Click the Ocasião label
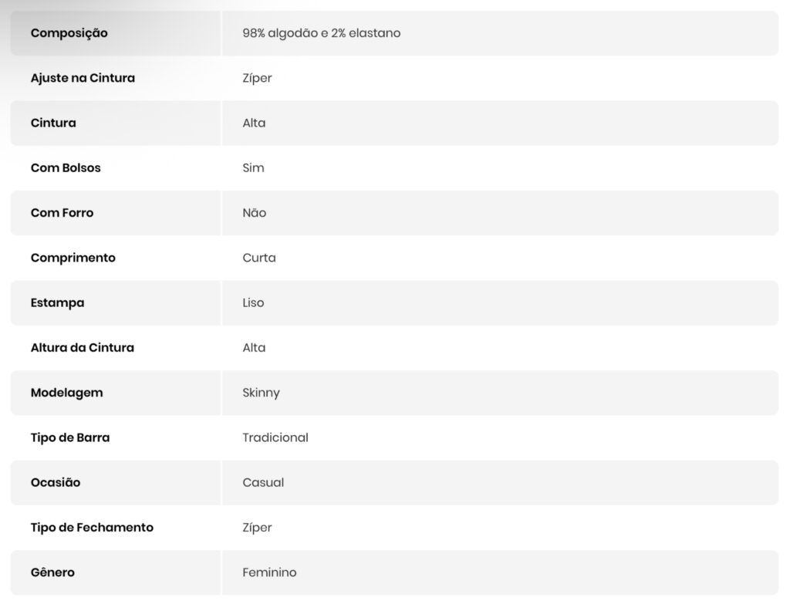 pos(56,482)
